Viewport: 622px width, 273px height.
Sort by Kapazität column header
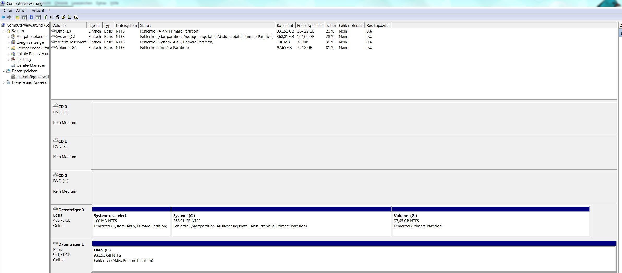285,25
